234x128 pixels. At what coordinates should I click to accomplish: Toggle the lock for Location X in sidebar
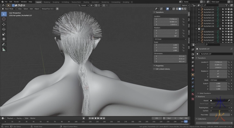coord(183,19)
